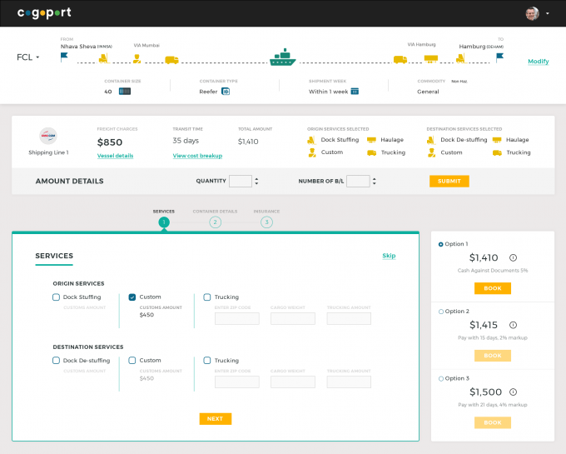Image resolution: width=566 pixels, height=454 pixels.
Task: Click origin Haulage icon in summary
Action: coord(371,140)
